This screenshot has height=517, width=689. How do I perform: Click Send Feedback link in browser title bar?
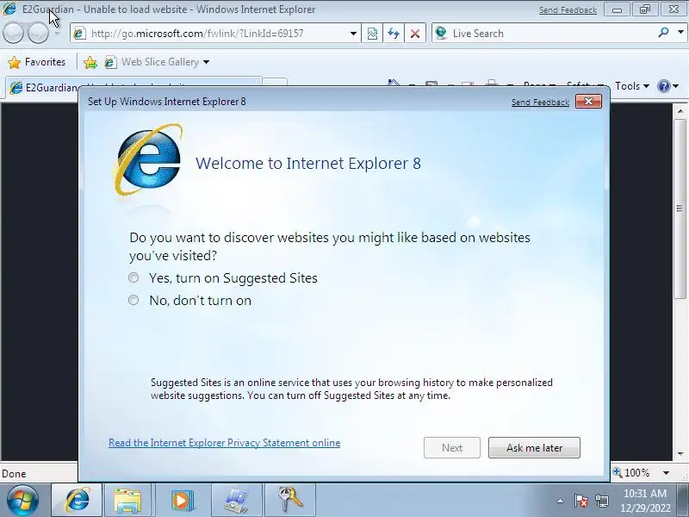[x=568, y=10]
